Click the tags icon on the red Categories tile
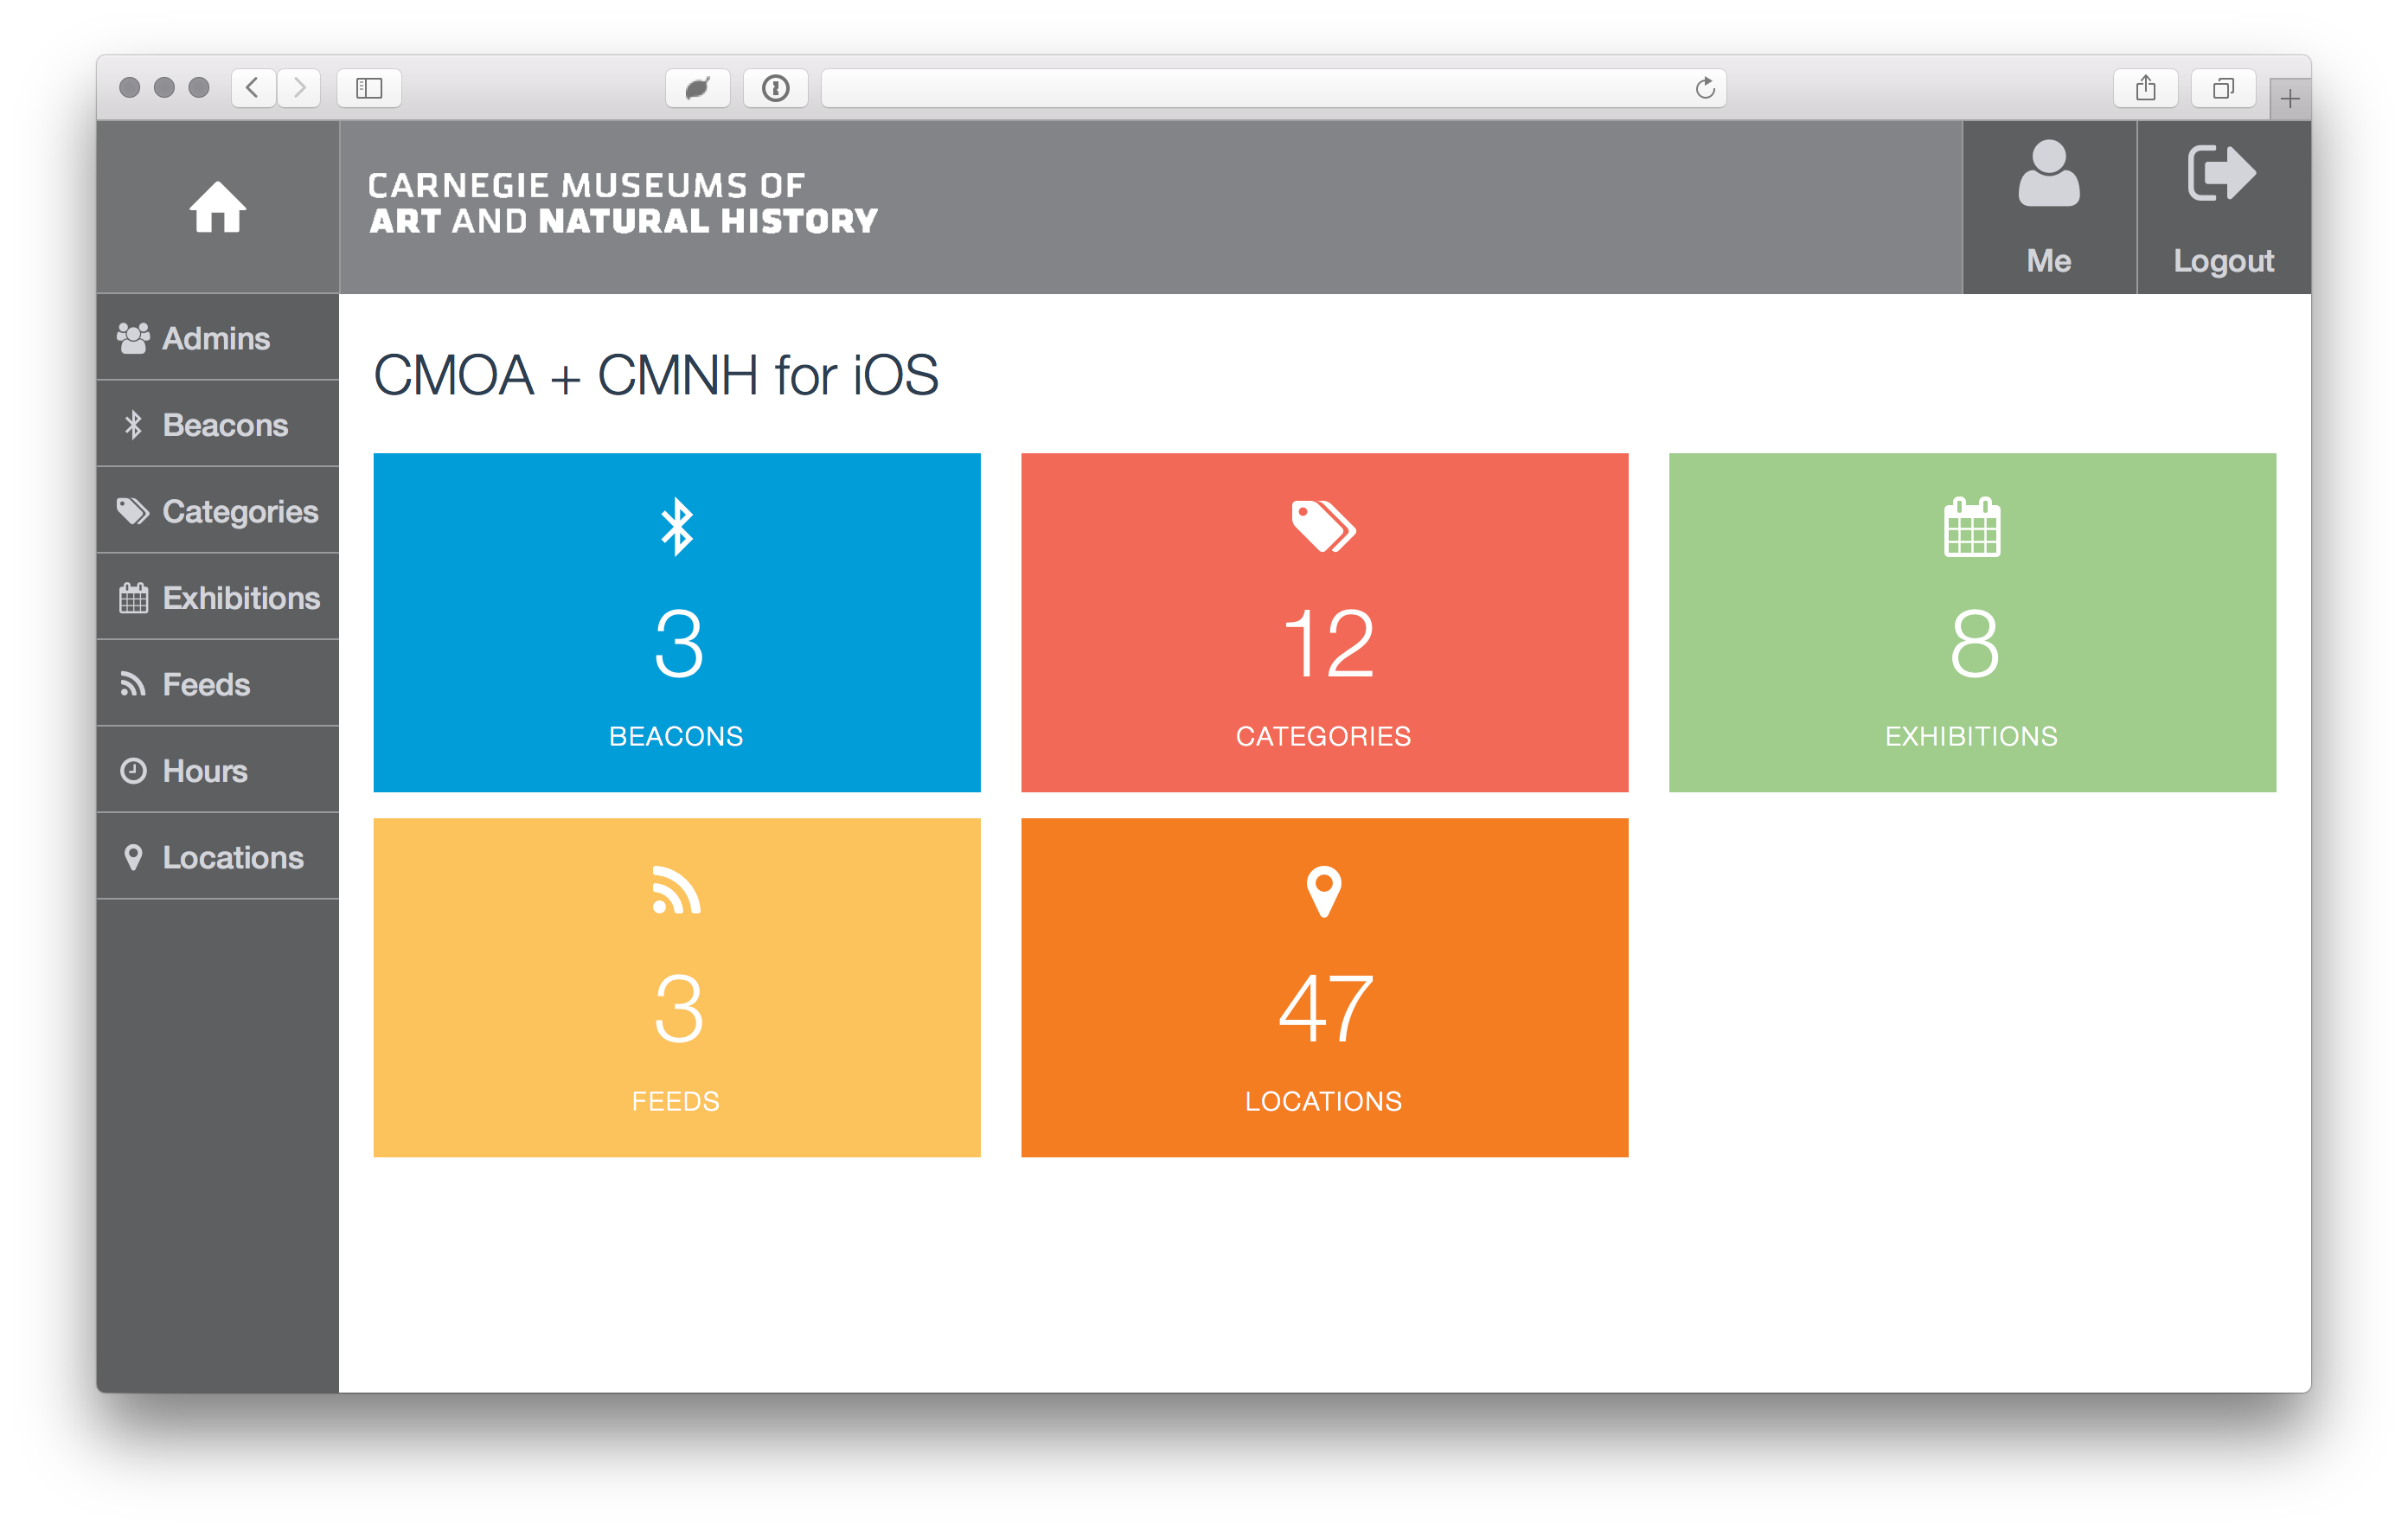 pos(1323,526)
